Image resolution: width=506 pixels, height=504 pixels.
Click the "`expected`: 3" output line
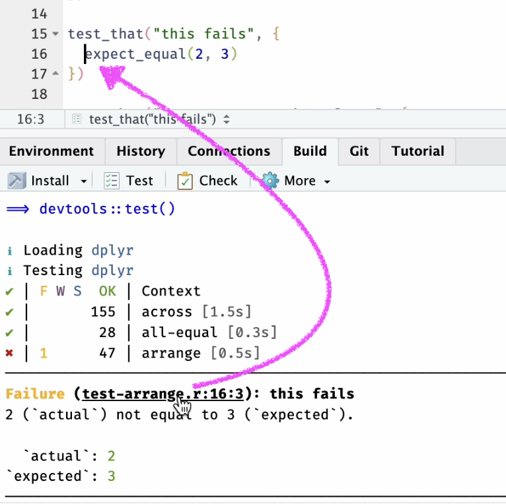[x=61, y=476]
